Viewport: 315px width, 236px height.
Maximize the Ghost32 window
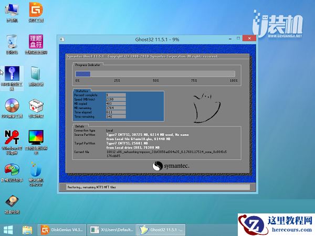coord(238,38)
